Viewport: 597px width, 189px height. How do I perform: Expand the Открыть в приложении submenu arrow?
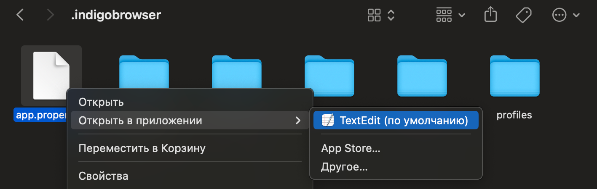298,121
